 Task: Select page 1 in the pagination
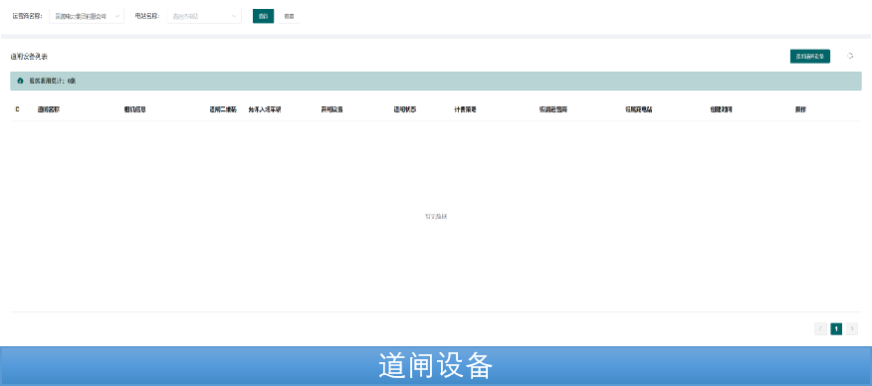click(836, 328)
